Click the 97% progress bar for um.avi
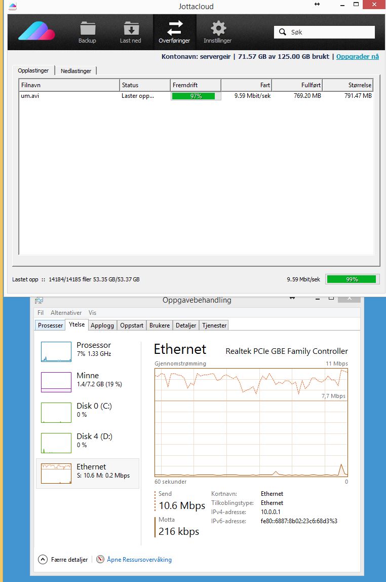Screen dimensions: 386x582 click(x=196, y=96)
